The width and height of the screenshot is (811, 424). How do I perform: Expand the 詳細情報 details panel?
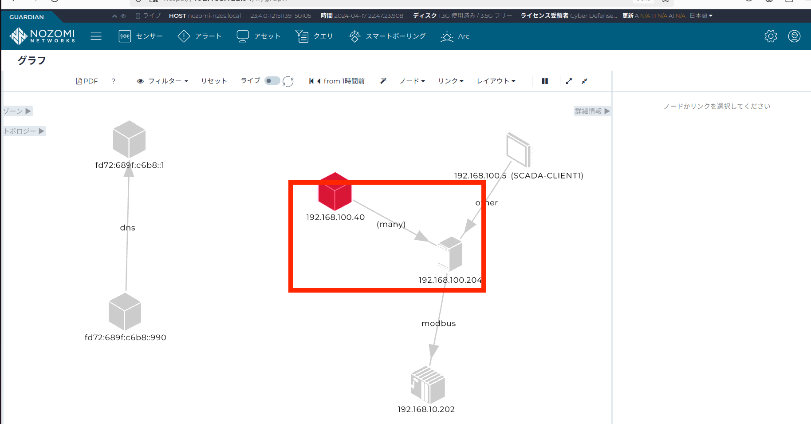(x=592, y=111)
